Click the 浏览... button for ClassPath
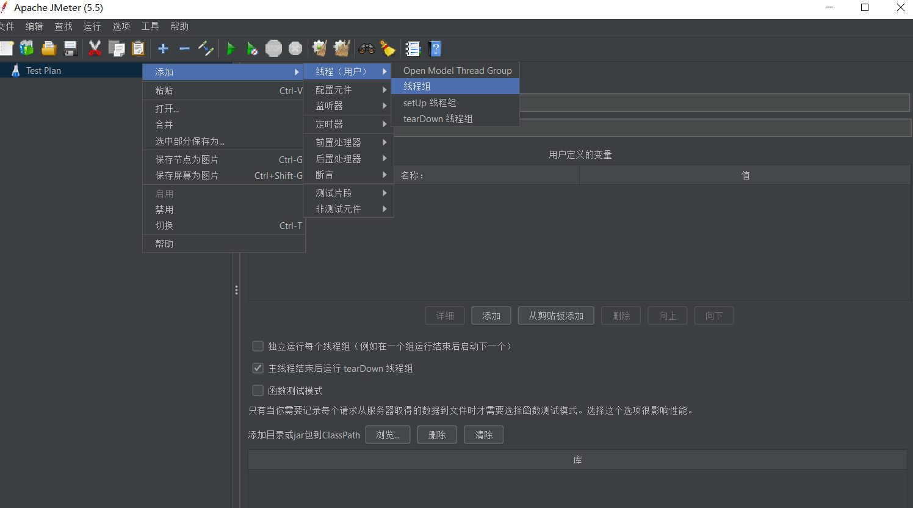The image size is (913, 508). [x=388, y=435]
